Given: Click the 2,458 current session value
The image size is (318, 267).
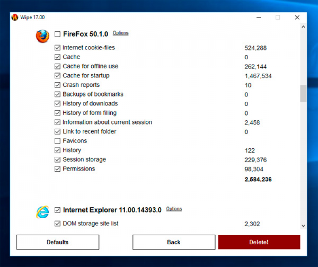Looking at the screenshot, I should (x=252, y=122).
